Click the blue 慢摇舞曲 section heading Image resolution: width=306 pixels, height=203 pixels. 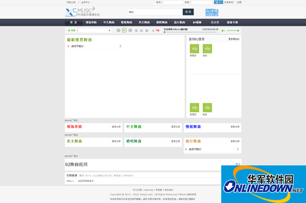[x=193, y=126]
